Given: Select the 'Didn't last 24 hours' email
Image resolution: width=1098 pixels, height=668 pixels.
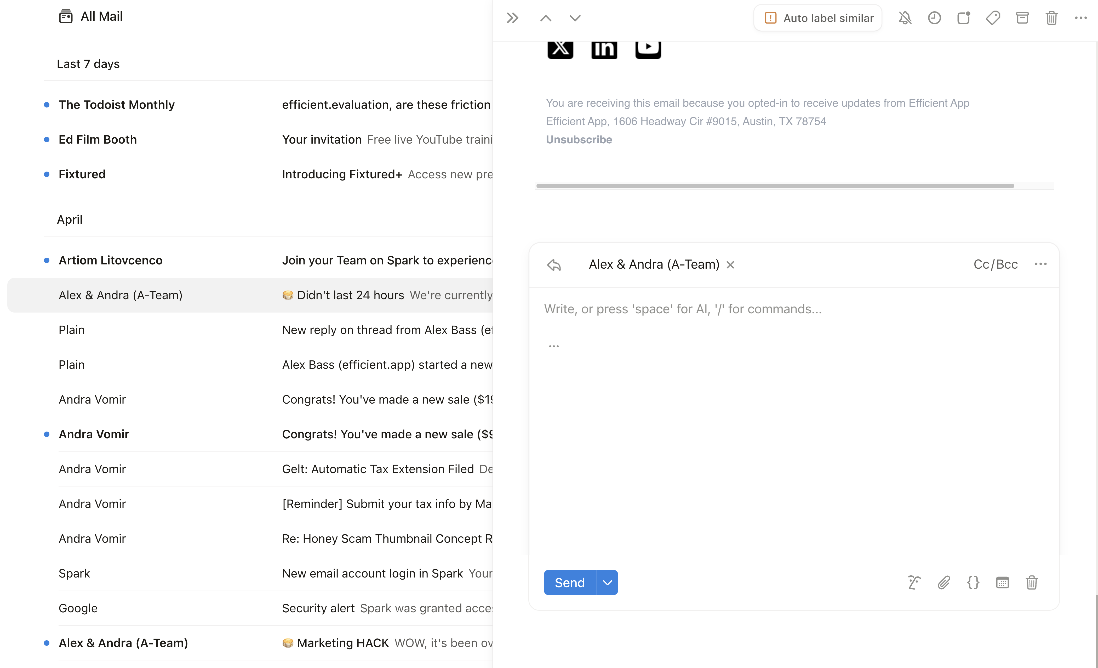Looking at the screenshot, I should 250,295.
